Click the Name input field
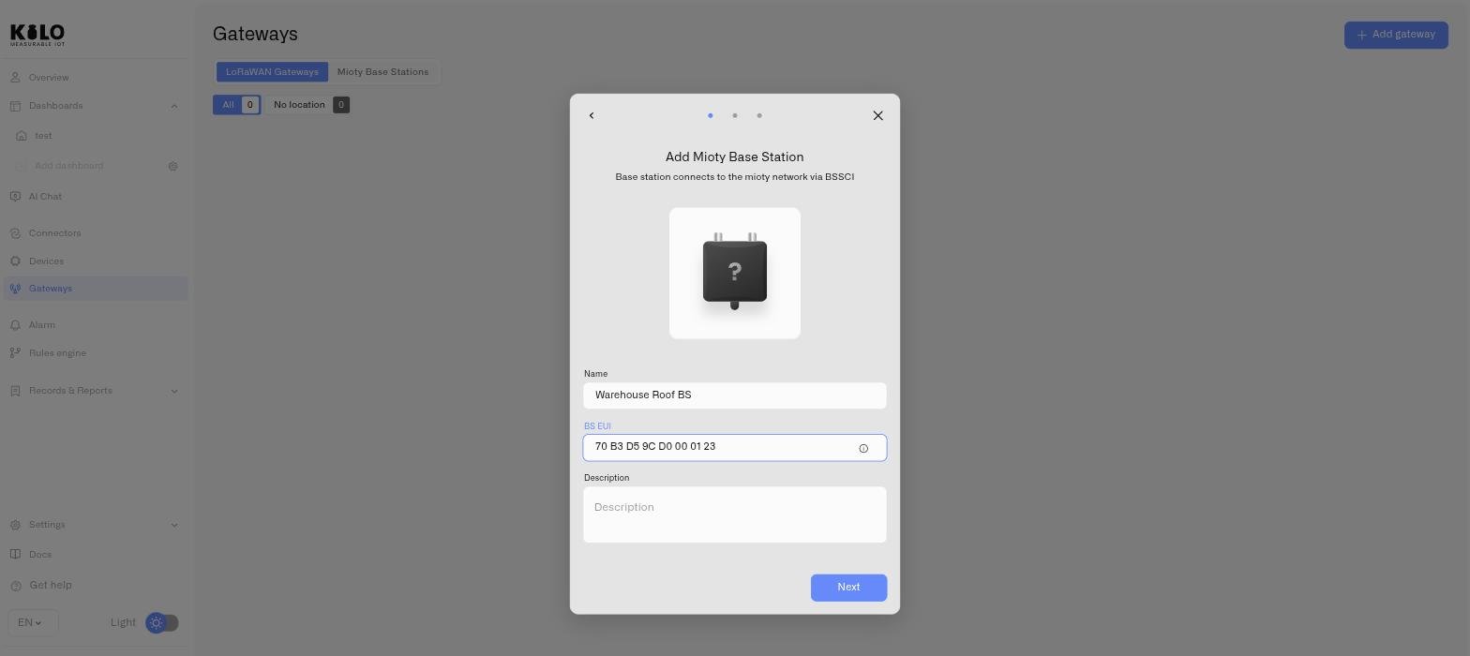 coord(735,395)
